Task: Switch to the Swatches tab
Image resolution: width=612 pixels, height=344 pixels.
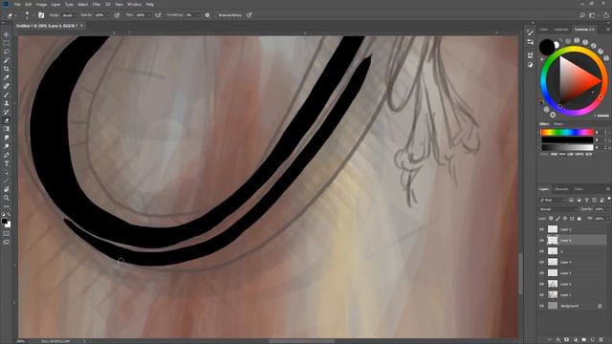Action: coord(561,30)
